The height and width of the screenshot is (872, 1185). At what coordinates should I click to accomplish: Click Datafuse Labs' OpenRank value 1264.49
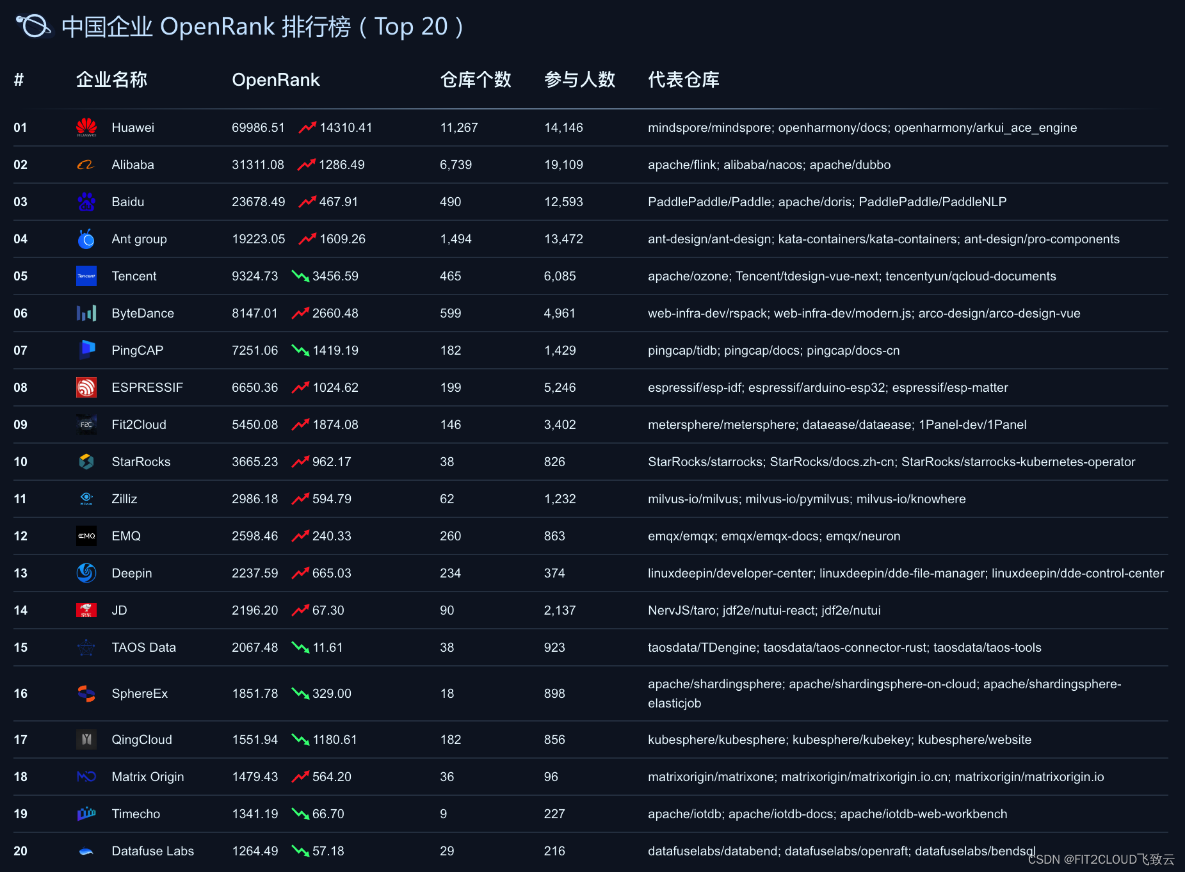click(255, 851)
